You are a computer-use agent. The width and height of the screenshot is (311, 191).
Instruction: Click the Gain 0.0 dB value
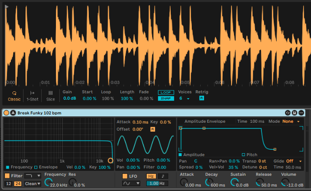[x=70, y=98]
